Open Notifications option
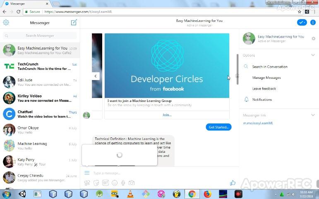The image size is (319, 199). pos(262,99)
